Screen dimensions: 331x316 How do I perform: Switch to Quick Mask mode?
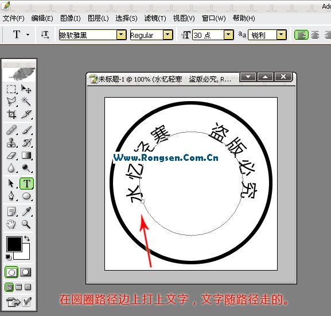pos(26,272)
